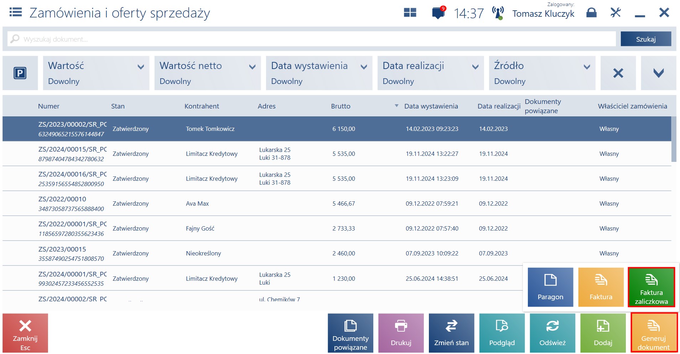Sort by the Kontrahent column header
Viewport: 680px width, 354px height.
202,106
